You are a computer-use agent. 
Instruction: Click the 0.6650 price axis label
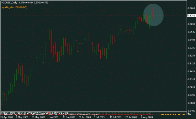tap(191, 24)
